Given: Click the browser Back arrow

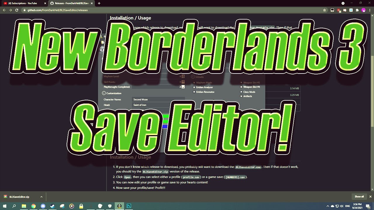Looking at the screenshot, I should click(x=4, y=10).
